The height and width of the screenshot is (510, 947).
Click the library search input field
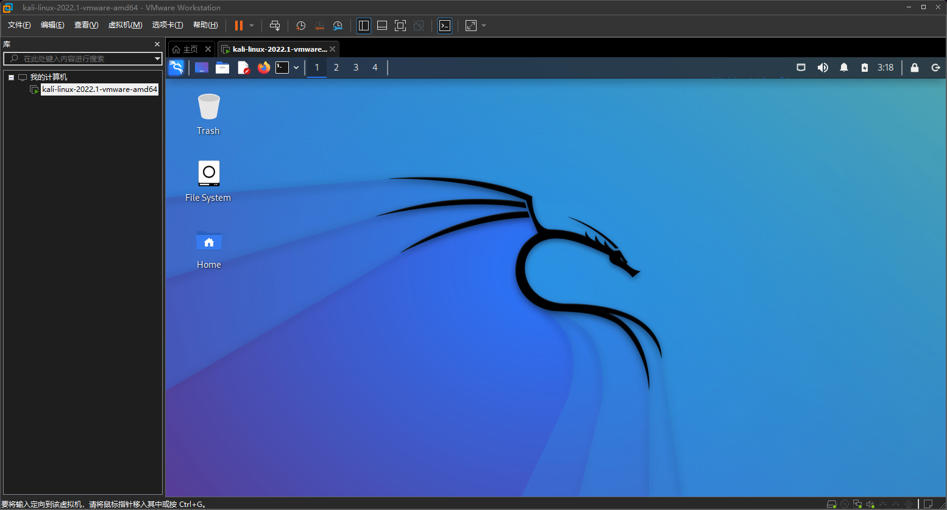pos(82,58)
